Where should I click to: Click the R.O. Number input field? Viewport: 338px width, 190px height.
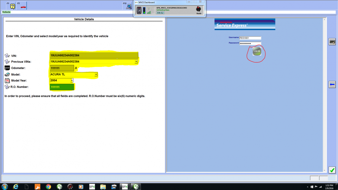(62, 87)
